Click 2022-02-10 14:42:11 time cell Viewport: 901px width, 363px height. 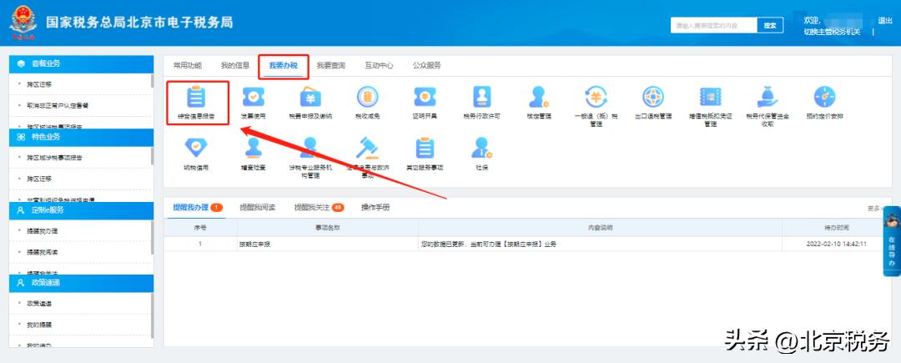click(x=837, y=245)
